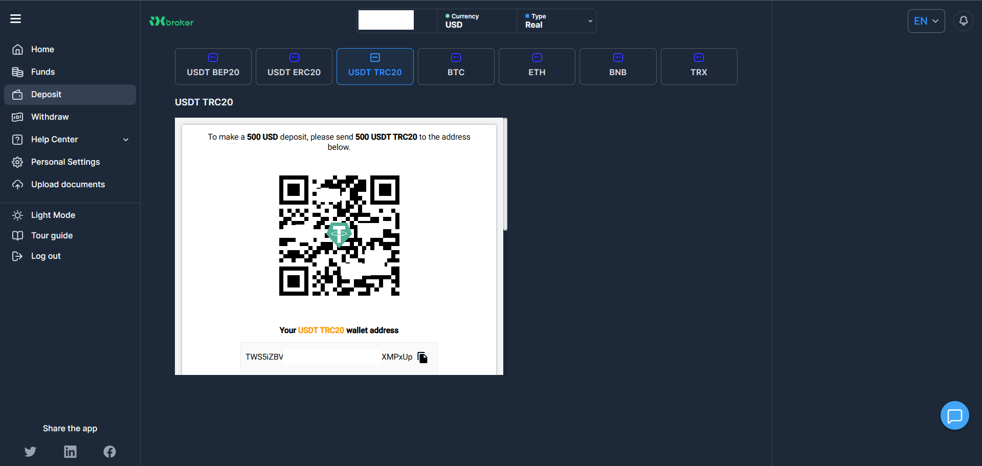Click the Personal Settings gear icon
This screenshot has width=982, height=466.
point(17,162)
